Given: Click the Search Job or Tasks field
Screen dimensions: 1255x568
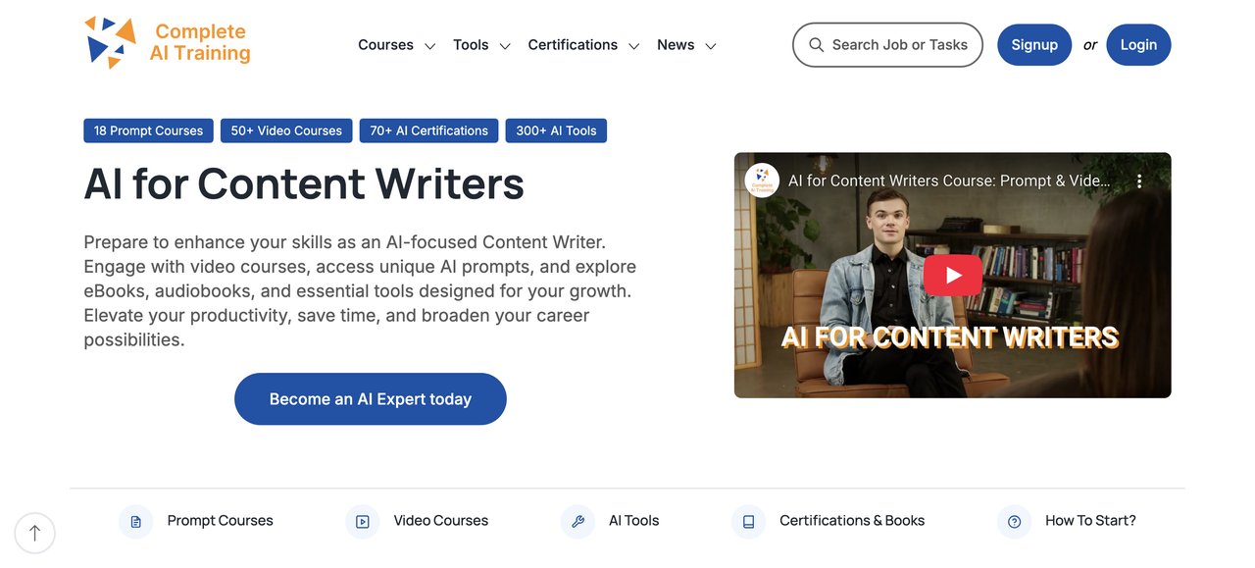Looking at the screenshot, I should coord(887,45).
